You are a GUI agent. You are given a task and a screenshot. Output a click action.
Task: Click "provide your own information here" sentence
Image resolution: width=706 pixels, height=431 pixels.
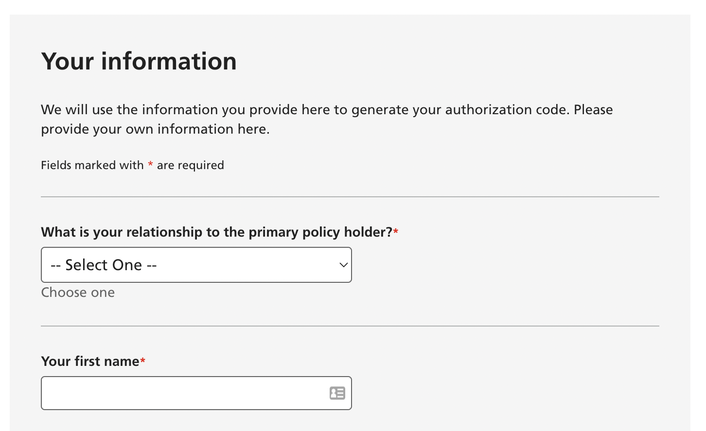155,129
